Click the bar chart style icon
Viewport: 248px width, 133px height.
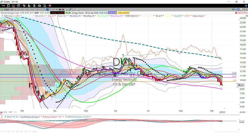[63, 10]
